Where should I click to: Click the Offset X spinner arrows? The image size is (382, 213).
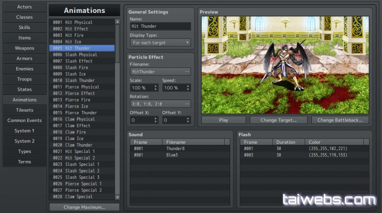tap(155, 121)
